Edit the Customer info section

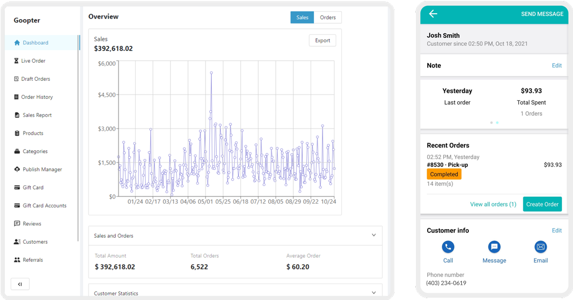point(556,230)
